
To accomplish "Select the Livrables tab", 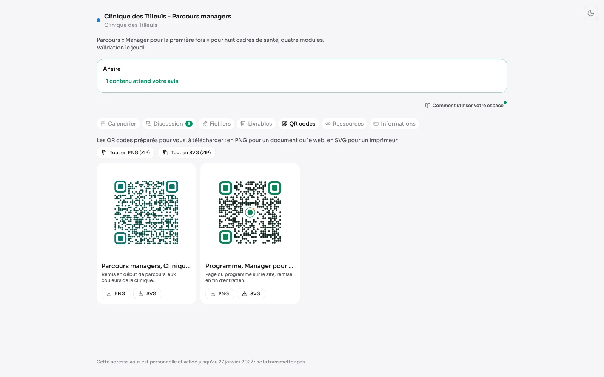I will (x=256, y=124).
